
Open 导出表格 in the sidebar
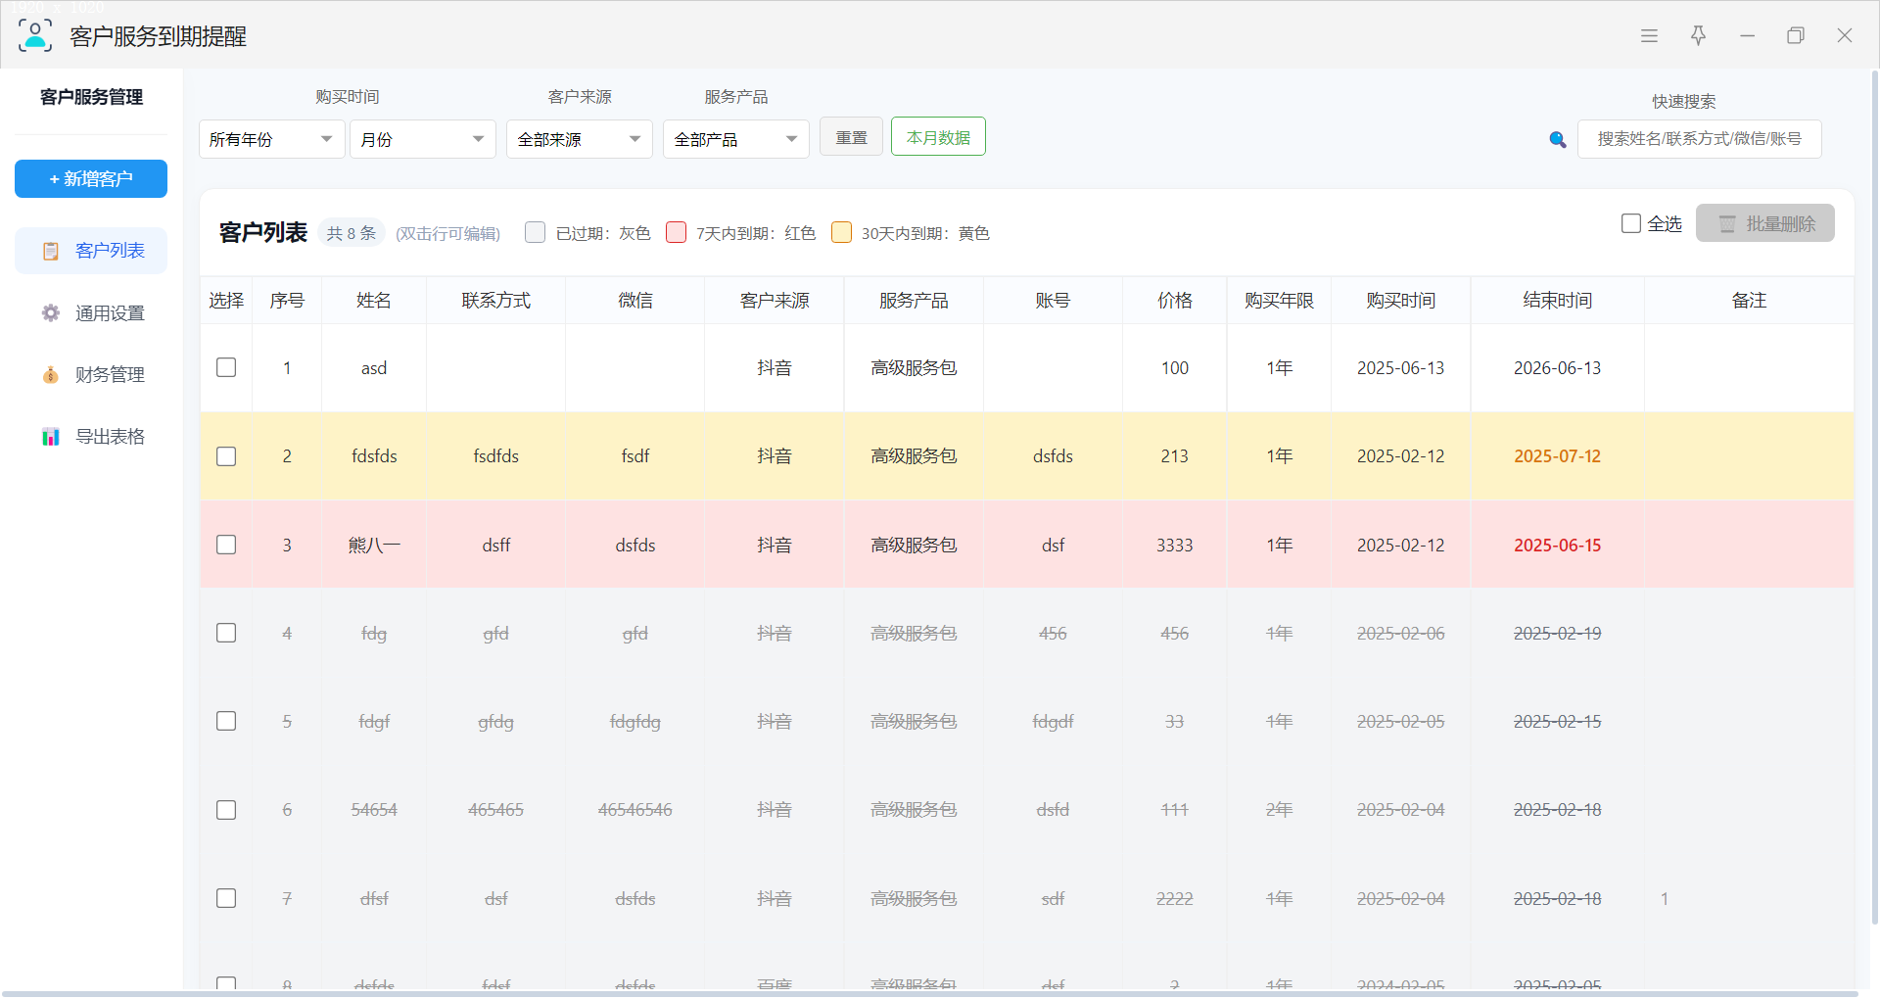pyautogui.click(x=91, y=436)
